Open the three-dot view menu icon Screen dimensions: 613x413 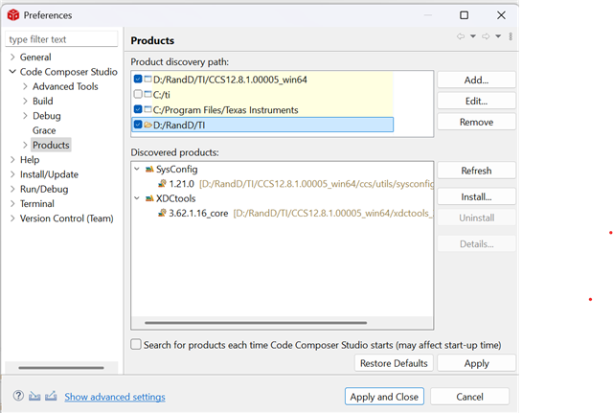(511, 36)
